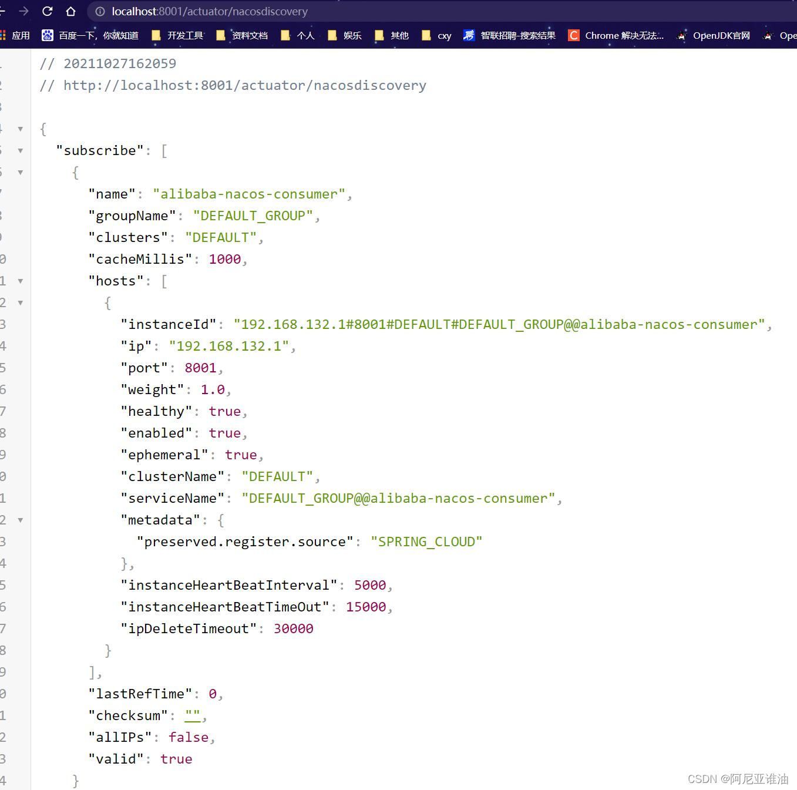797x790 pixels.
Task: Open the 应用 apps shortcut
Action: click(15, 36)
